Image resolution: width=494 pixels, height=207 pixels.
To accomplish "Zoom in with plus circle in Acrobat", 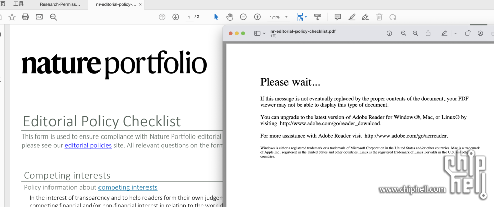I will pyautogui.click(x=258, y=17).
